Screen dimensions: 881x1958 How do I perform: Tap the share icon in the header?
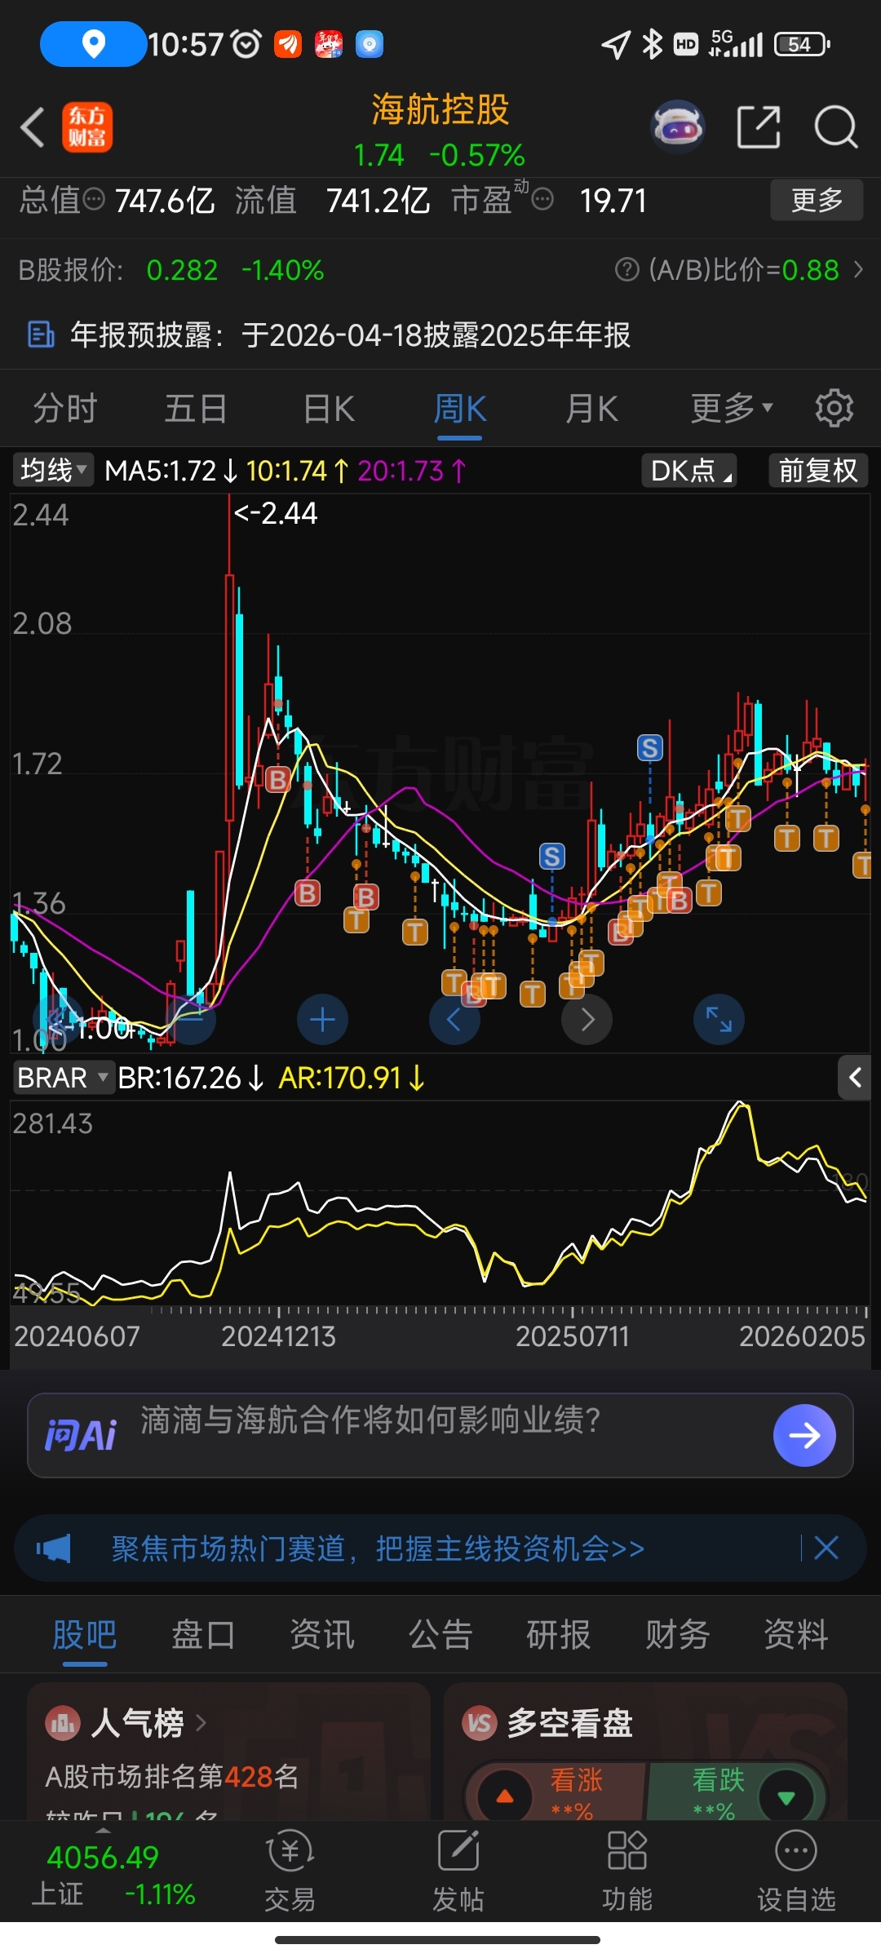(759, 127)
